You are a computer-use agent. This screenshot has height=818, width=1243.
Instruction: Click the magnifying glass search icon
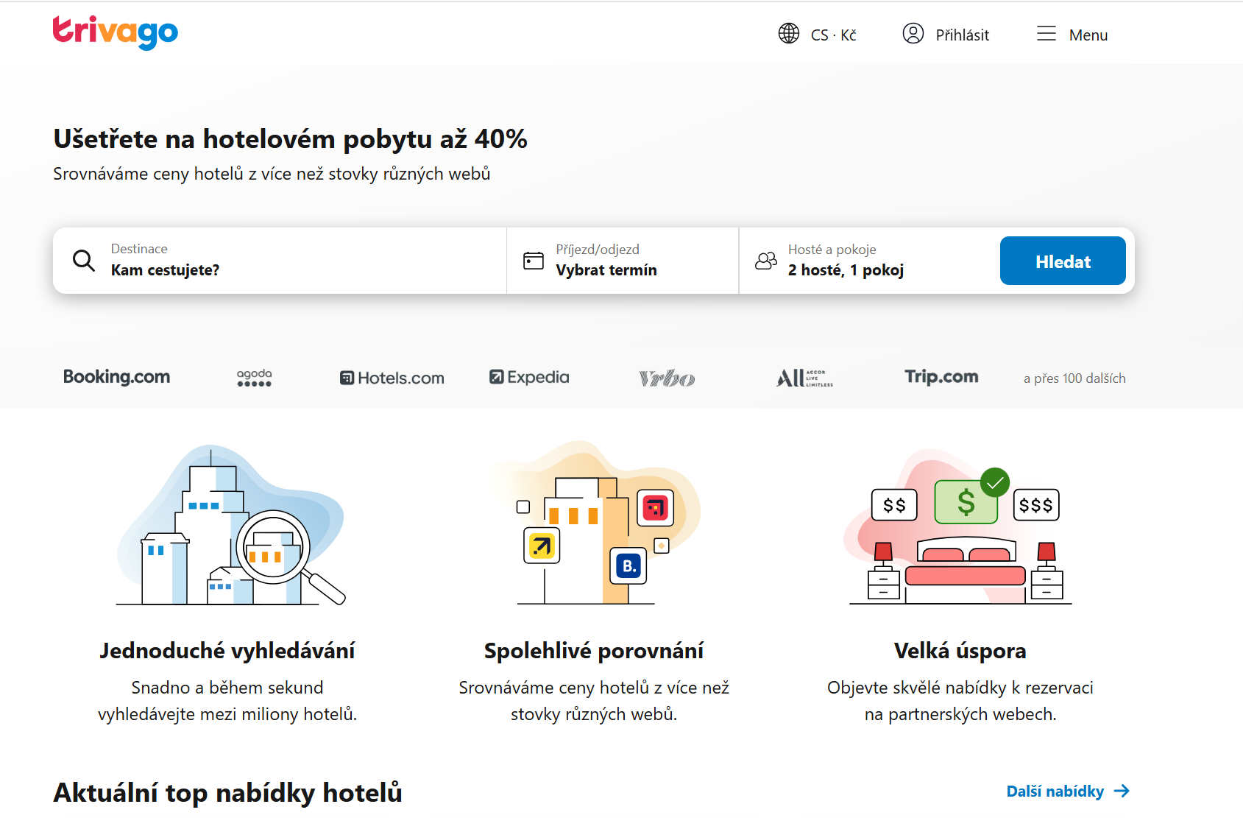pos(84,261)
